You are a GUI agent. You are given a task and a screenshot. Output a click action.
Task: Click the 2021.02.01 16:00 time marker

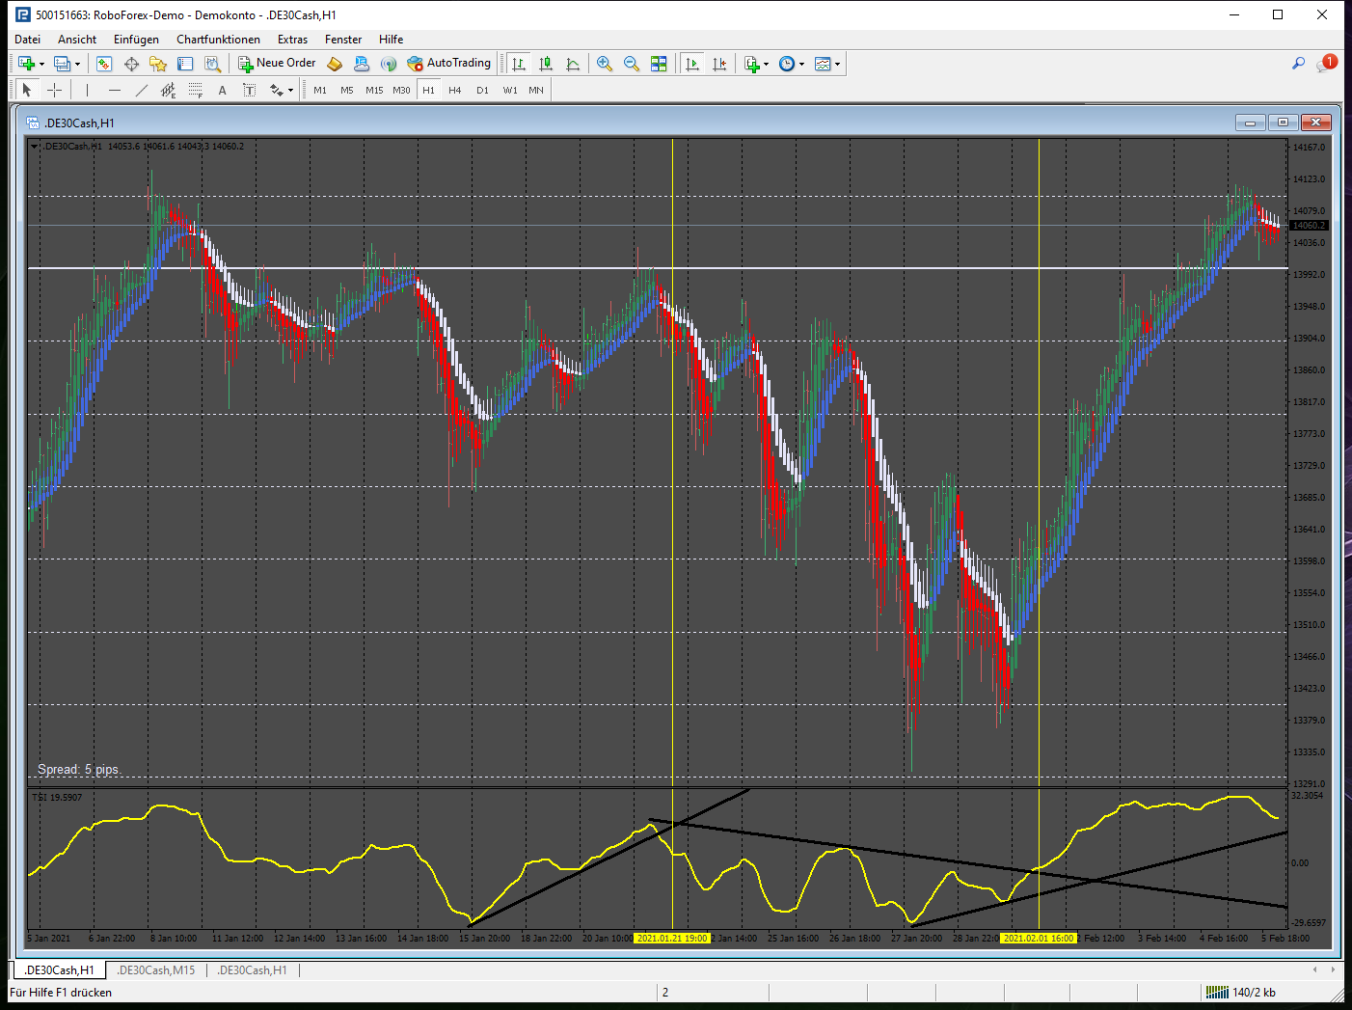(x=1039, y=938)
